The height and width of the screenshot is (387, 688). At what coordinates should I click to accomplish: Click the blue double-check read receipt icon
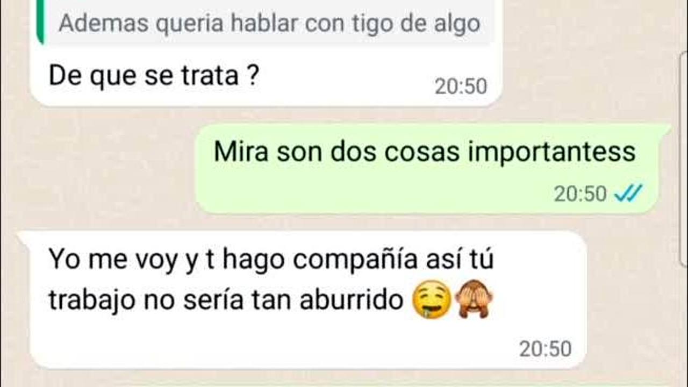tap(628, 193)
